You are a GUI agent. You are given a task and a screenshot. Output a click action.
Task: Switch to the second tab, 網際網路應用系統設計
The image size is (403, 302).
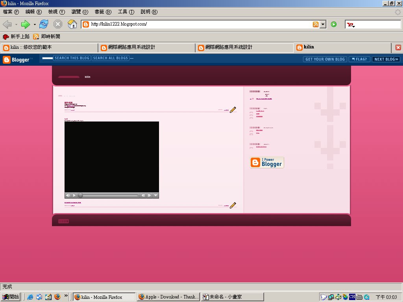tap(147, 48)
